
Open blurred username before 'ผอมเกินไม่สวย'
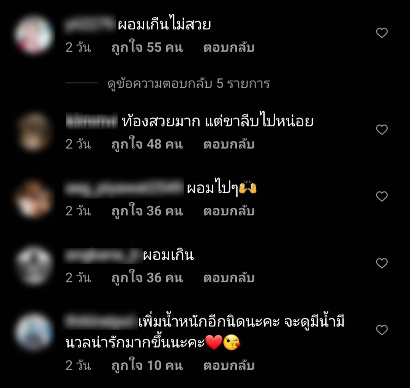click(89, 25)
